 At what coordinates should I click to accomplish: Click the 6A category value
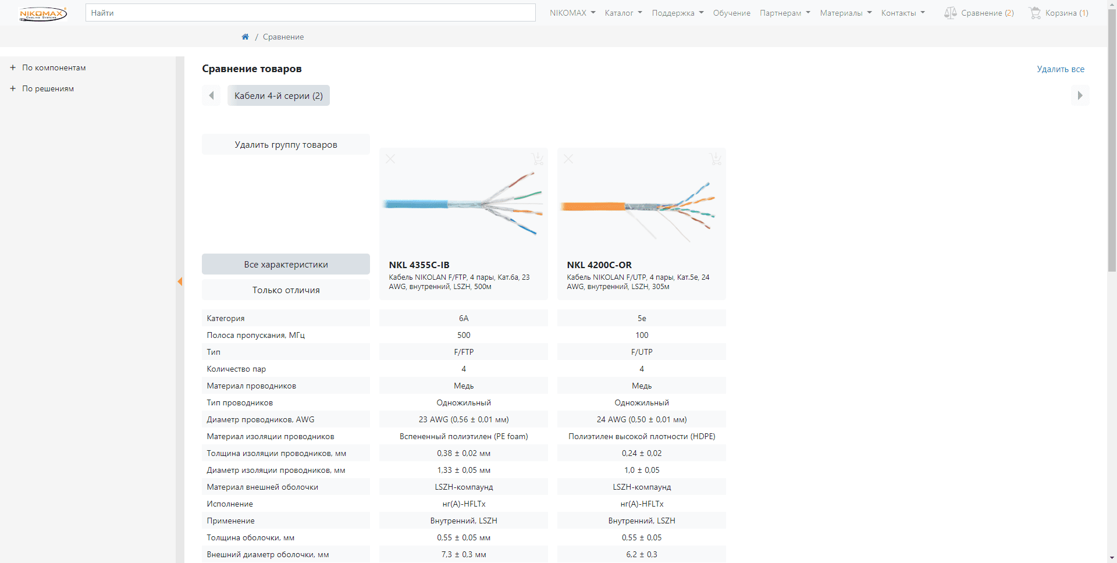[464, 318]
